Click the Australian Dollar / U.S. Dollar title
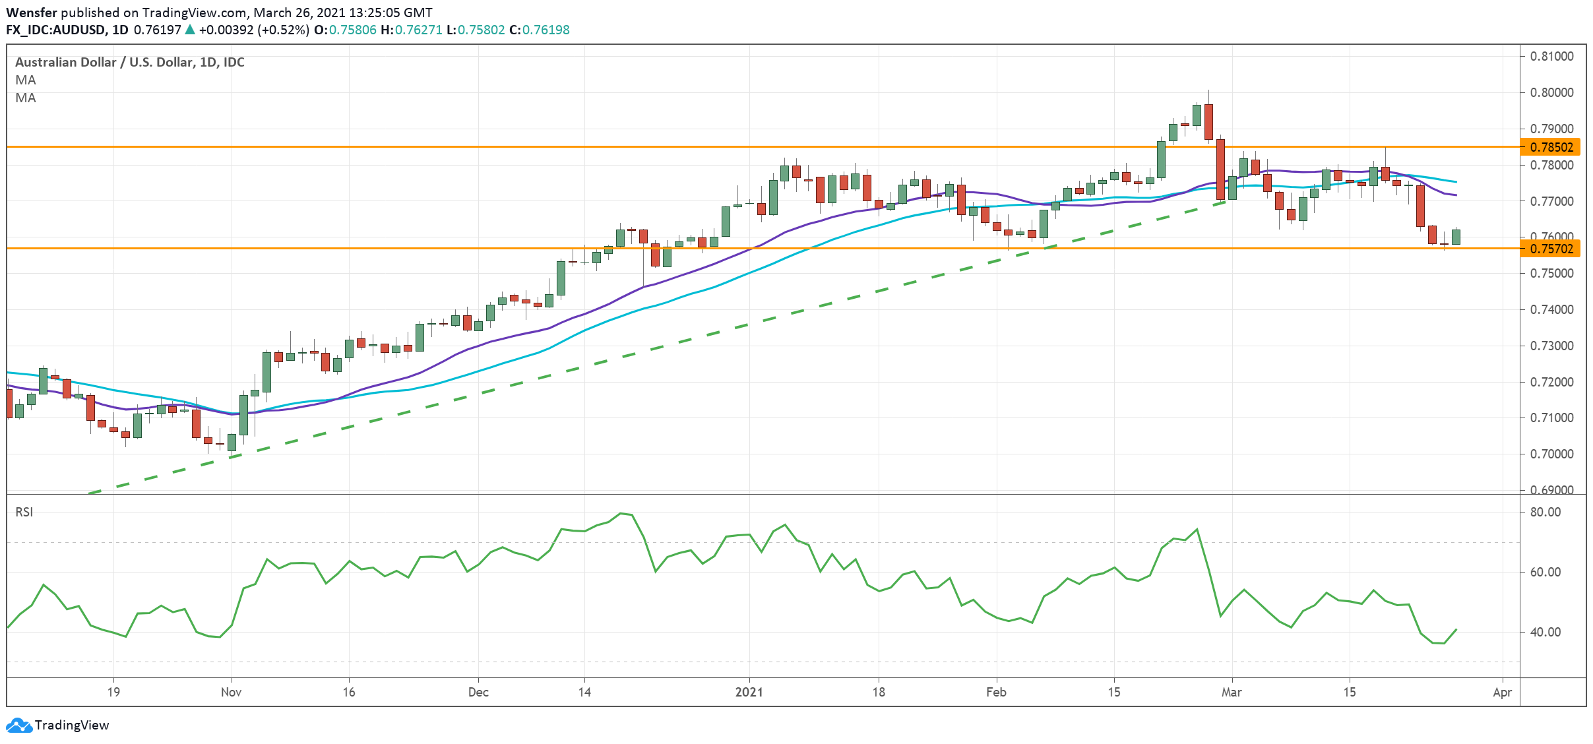The height and width of the screenshot is (744, 1593). 129,62
